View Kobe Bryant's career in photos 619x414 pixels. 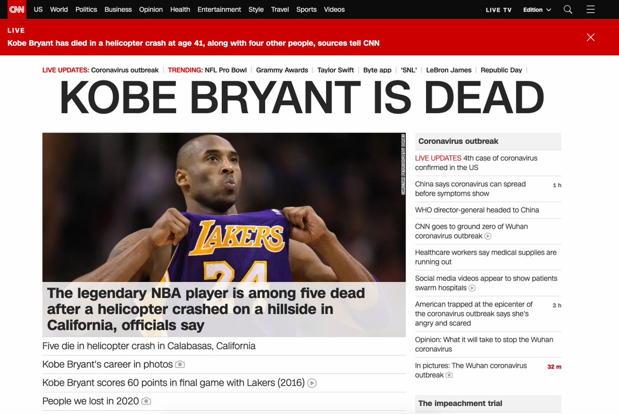107,365
